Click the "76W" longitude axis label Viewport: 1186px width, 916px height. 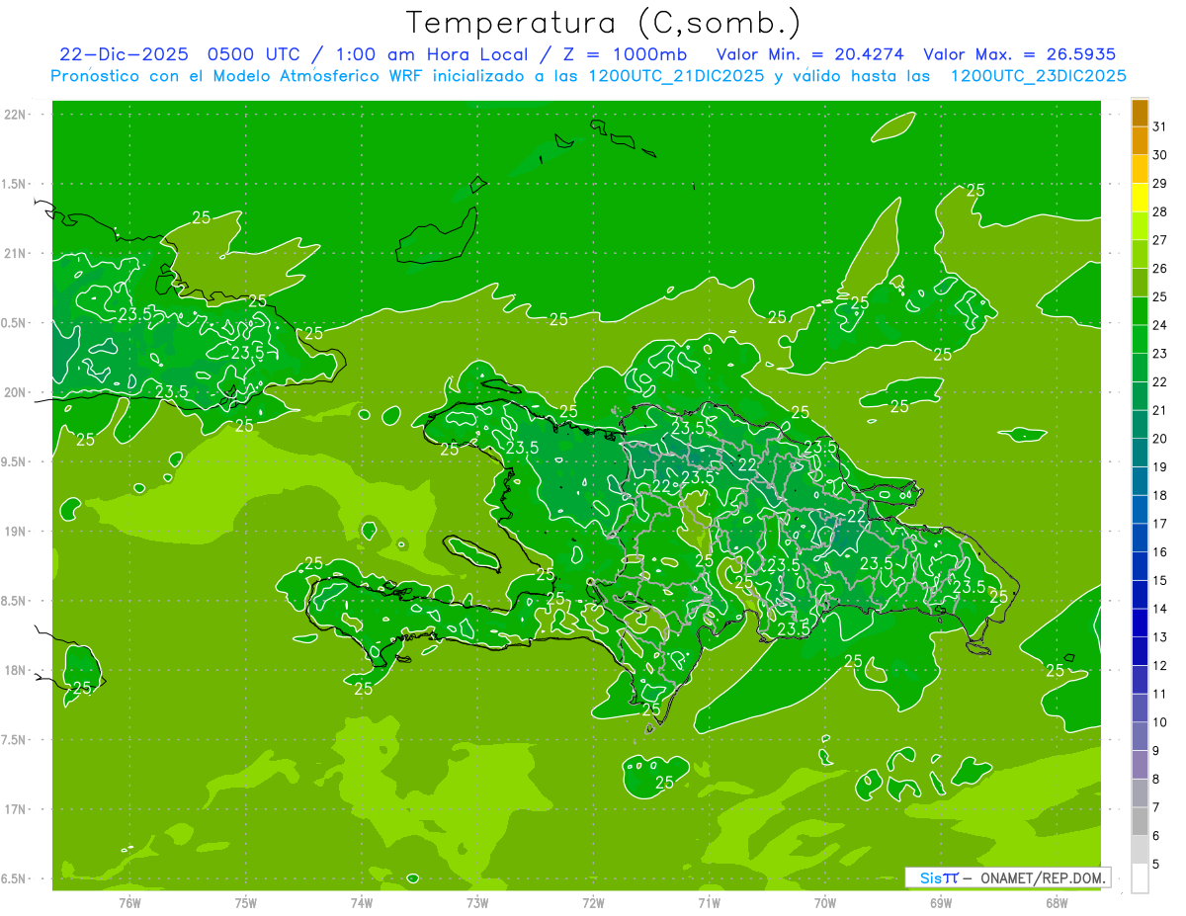pyautogui.click(x=129, y=902)
